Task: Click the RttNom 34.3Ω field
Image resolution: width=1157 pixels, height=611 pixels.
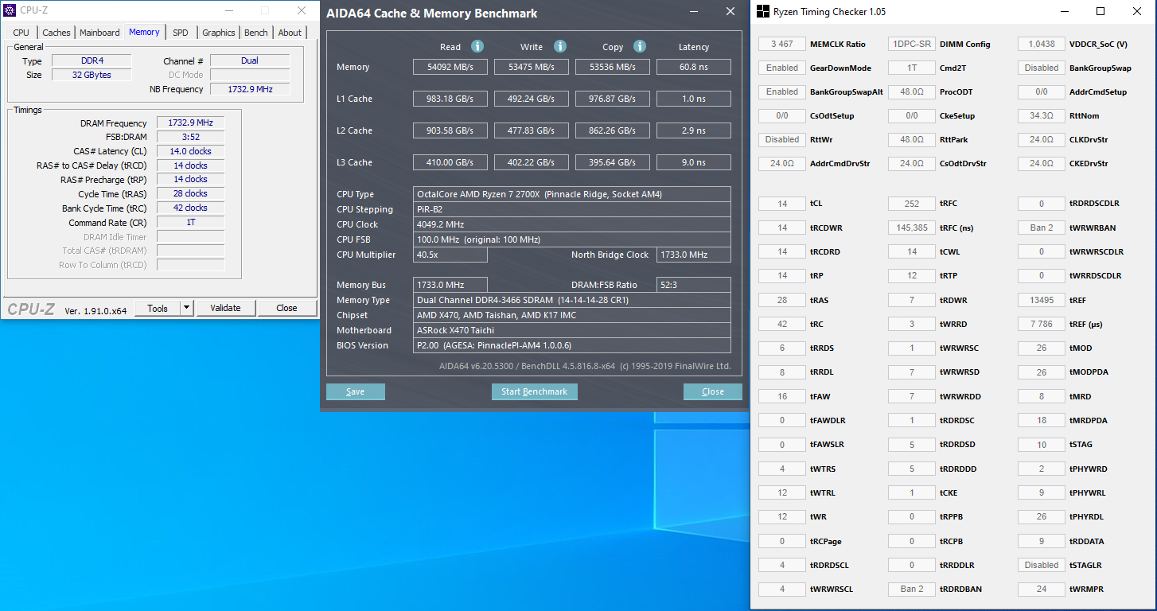Action: click(x=1042, y=116)
